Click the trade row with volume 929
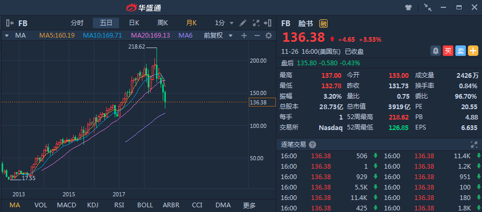482x212 pixels. click(x=329, y=176)
